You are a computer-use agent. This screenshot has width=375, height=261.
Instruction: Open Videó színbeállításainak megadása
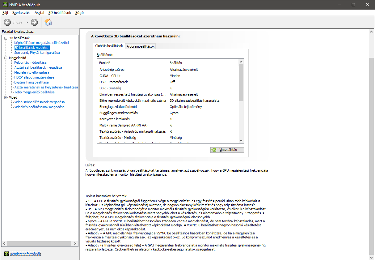(40, 102)
